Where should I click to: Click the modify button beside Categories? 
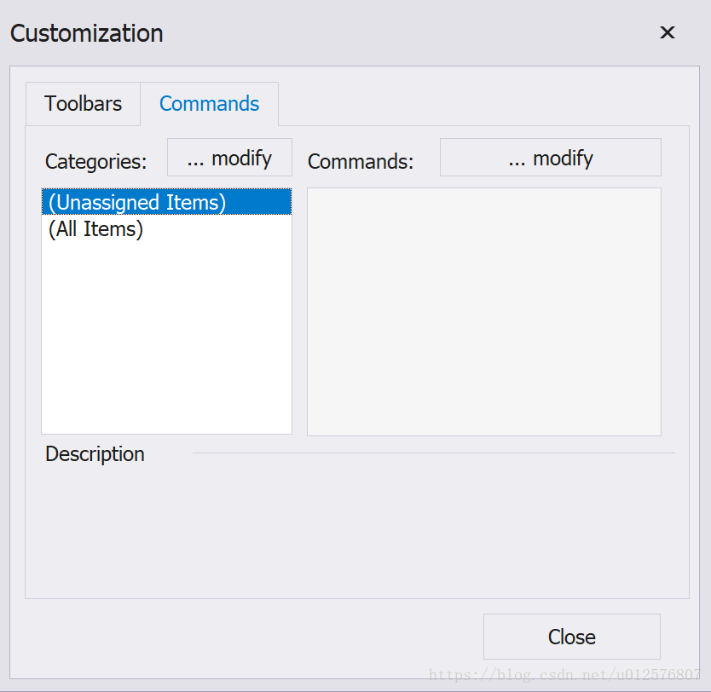[229, 158]
